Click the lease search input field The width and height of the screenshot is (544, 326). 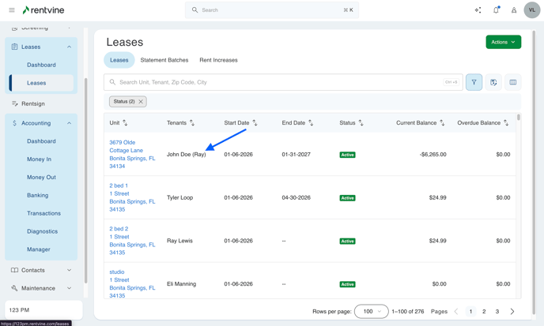277,82
